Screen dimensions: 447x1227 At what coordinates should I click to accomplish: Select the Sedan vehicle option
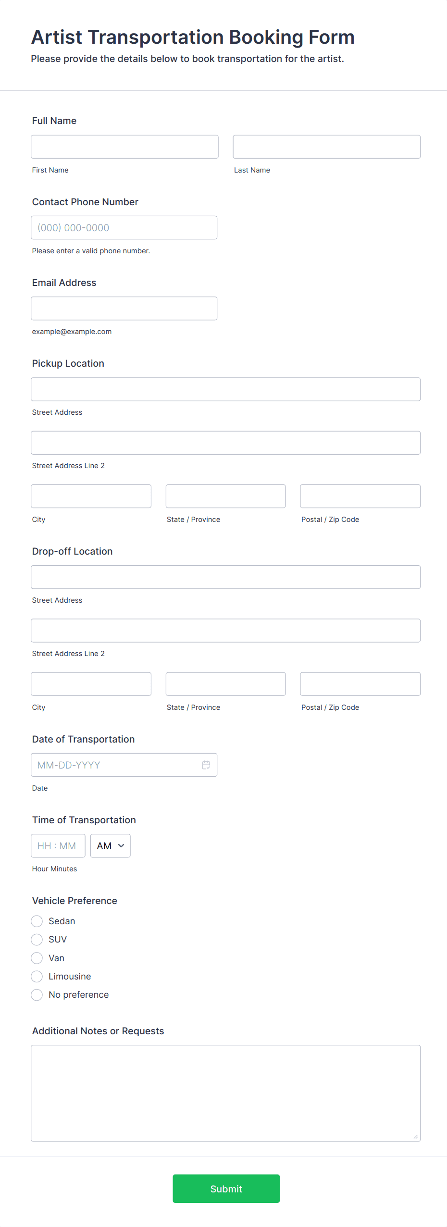[x=37, y=921]
